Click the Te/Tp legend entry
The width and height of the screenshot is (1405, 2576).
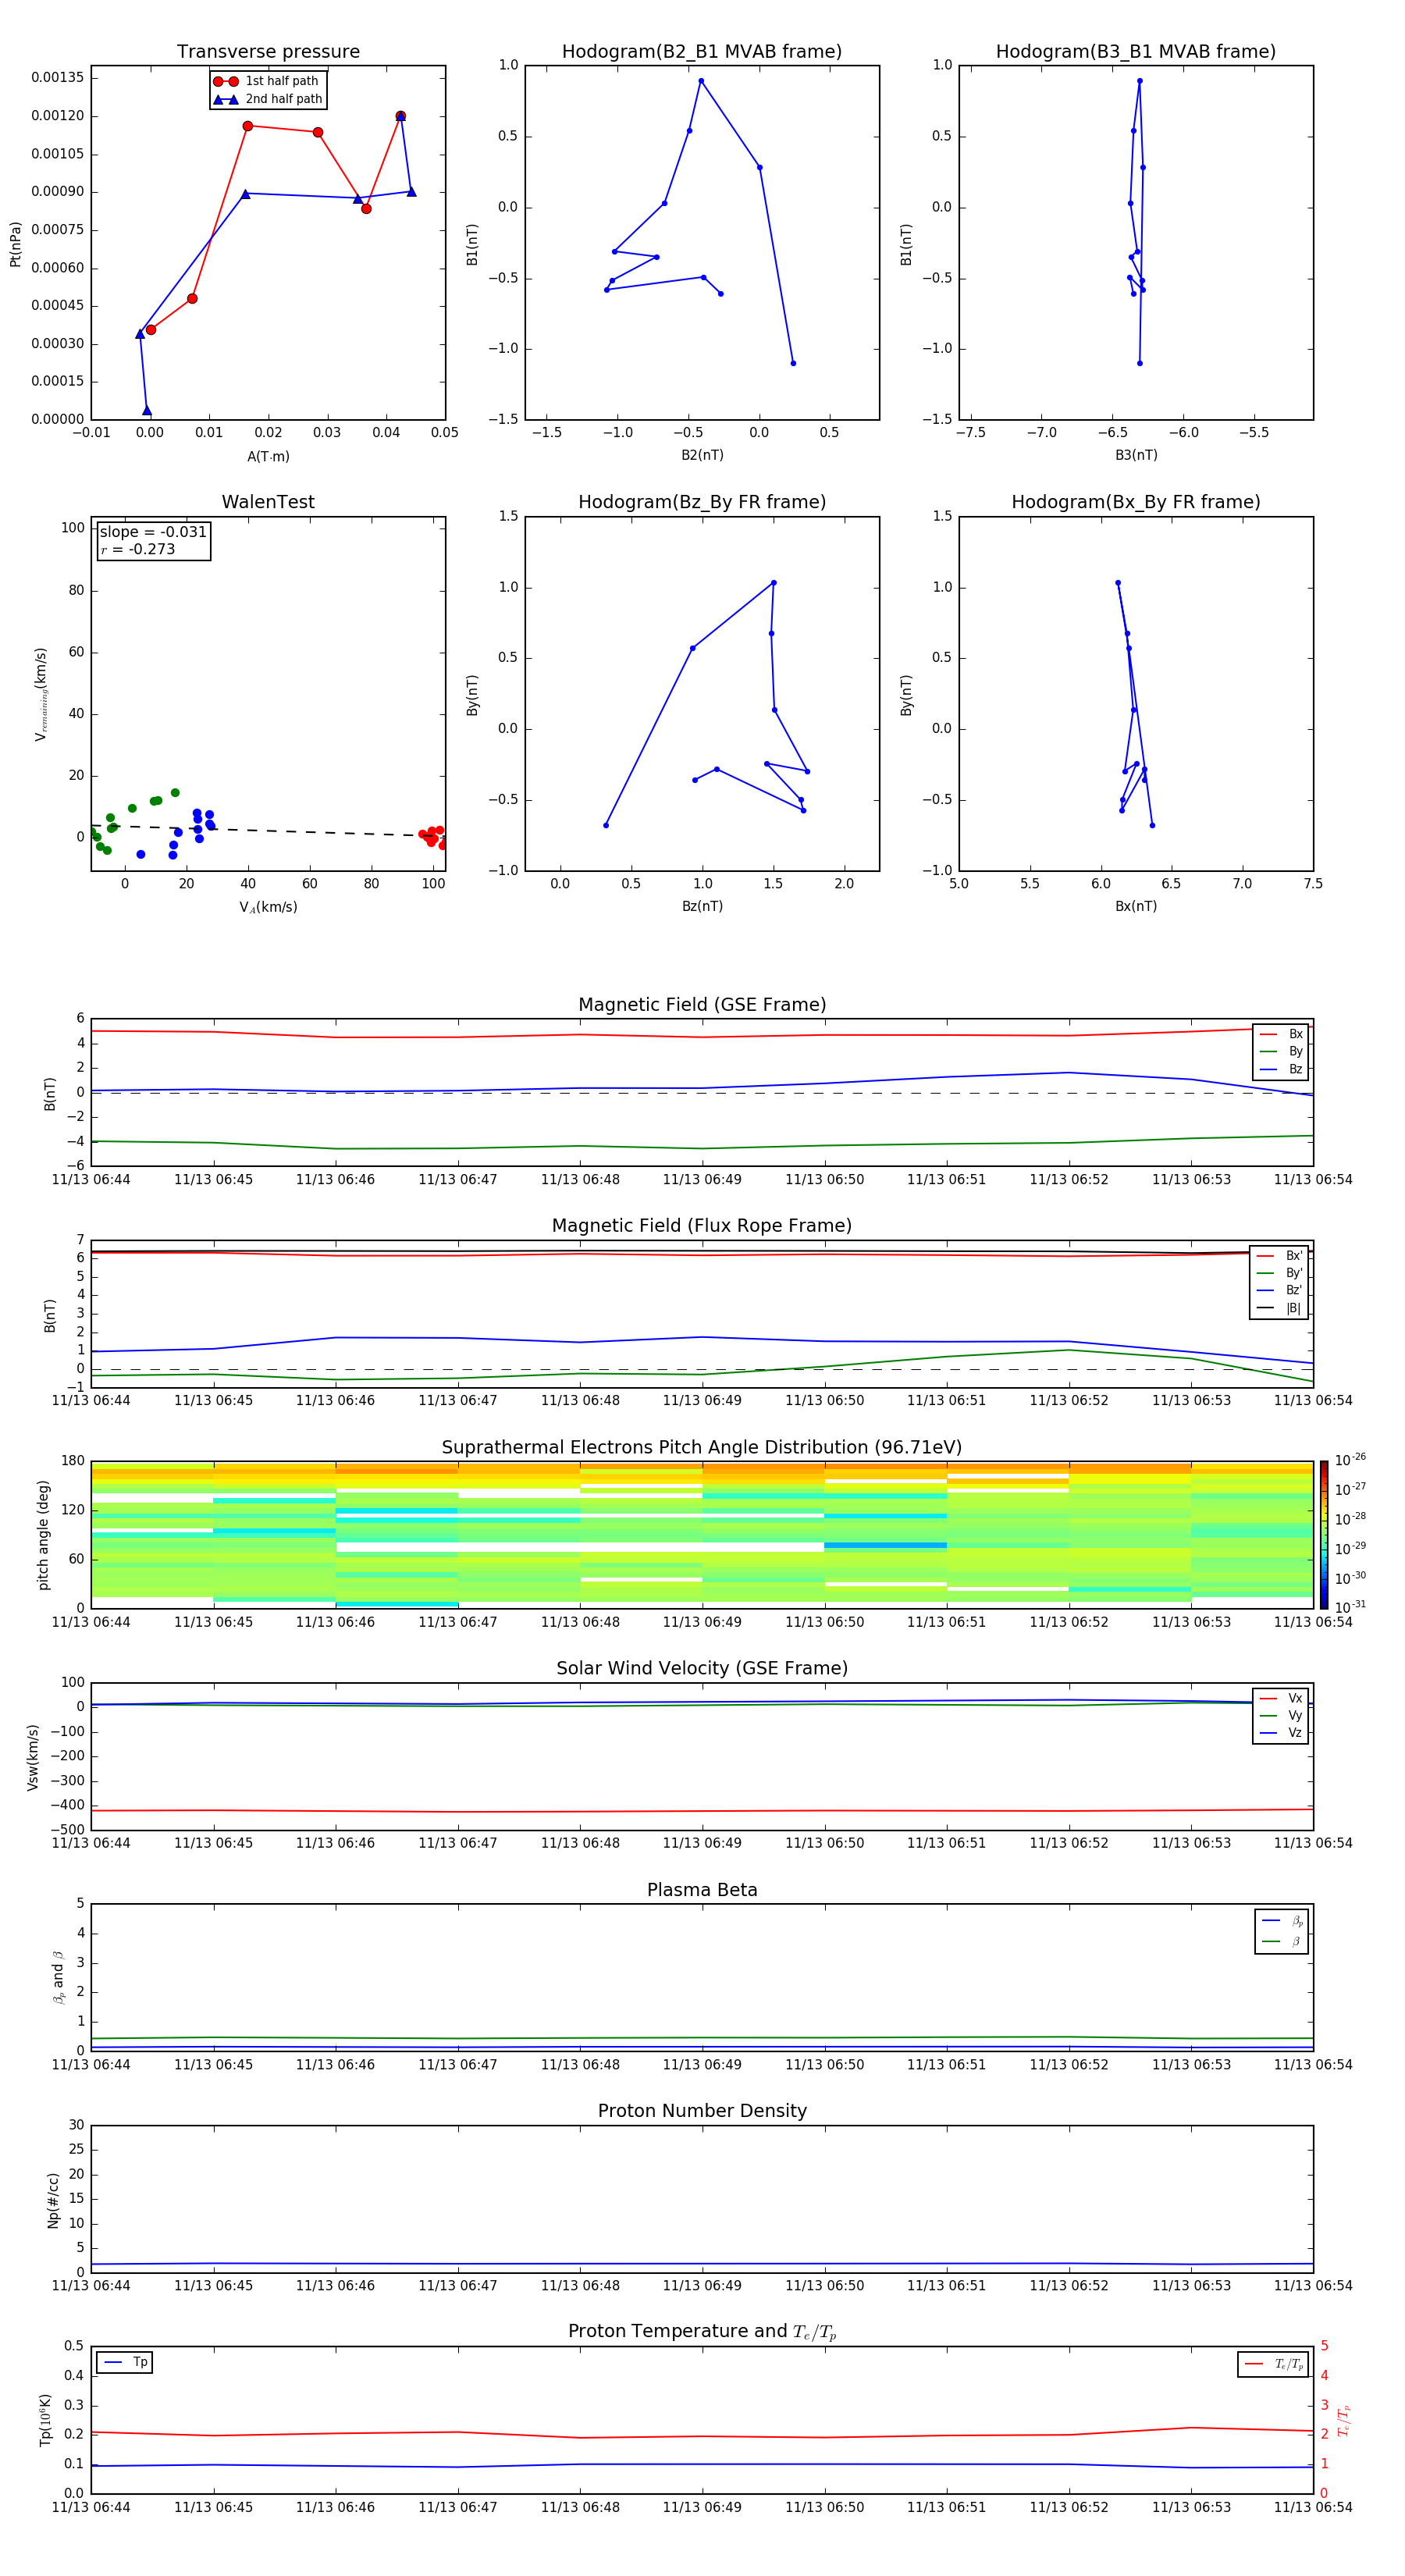[1273, 2364]
